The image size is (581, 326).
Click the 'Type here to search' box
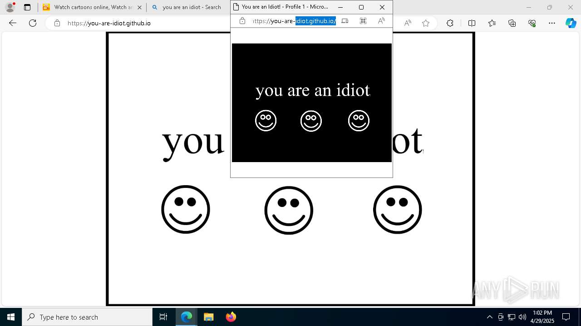coord(87,317)
